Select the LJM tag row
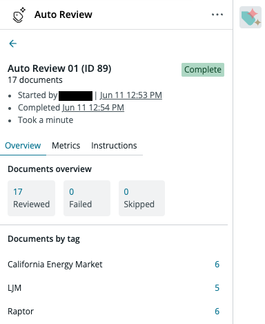 [x=114, y=288]
